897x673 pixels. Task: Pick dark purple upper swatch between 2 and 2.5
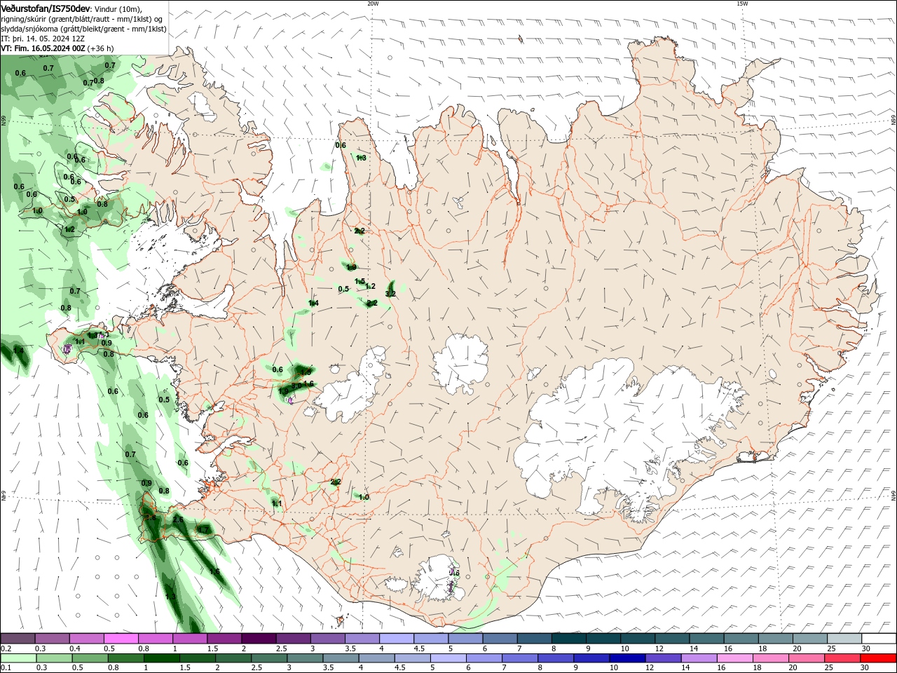click(259, 639)
